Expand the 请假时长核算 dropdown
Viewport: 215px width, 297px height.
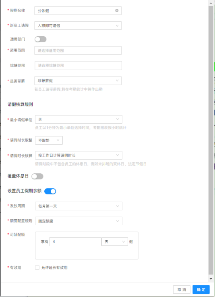79,155
